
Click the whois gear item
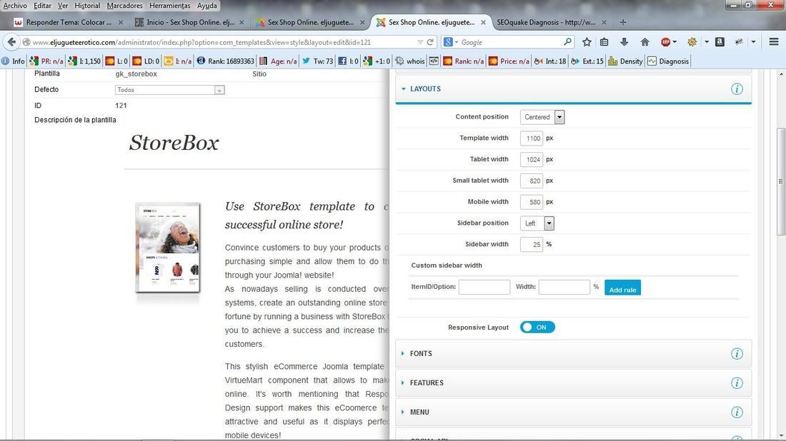(x=409, y=61)
